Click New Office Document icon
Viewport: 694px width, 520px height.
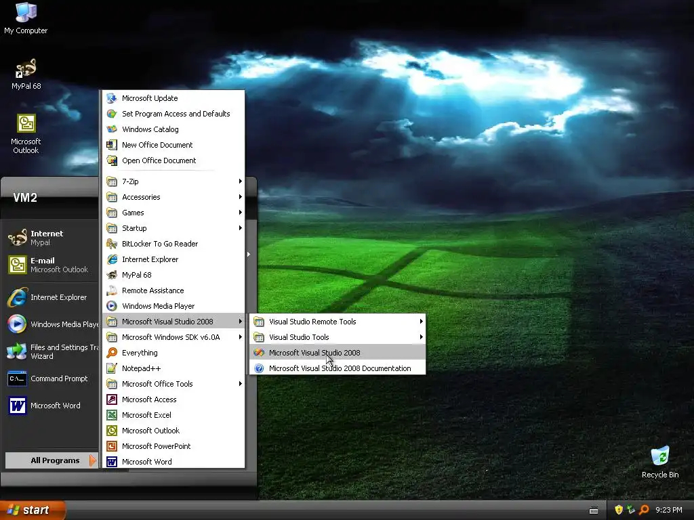pyautogui.click(x=112, y=145)
